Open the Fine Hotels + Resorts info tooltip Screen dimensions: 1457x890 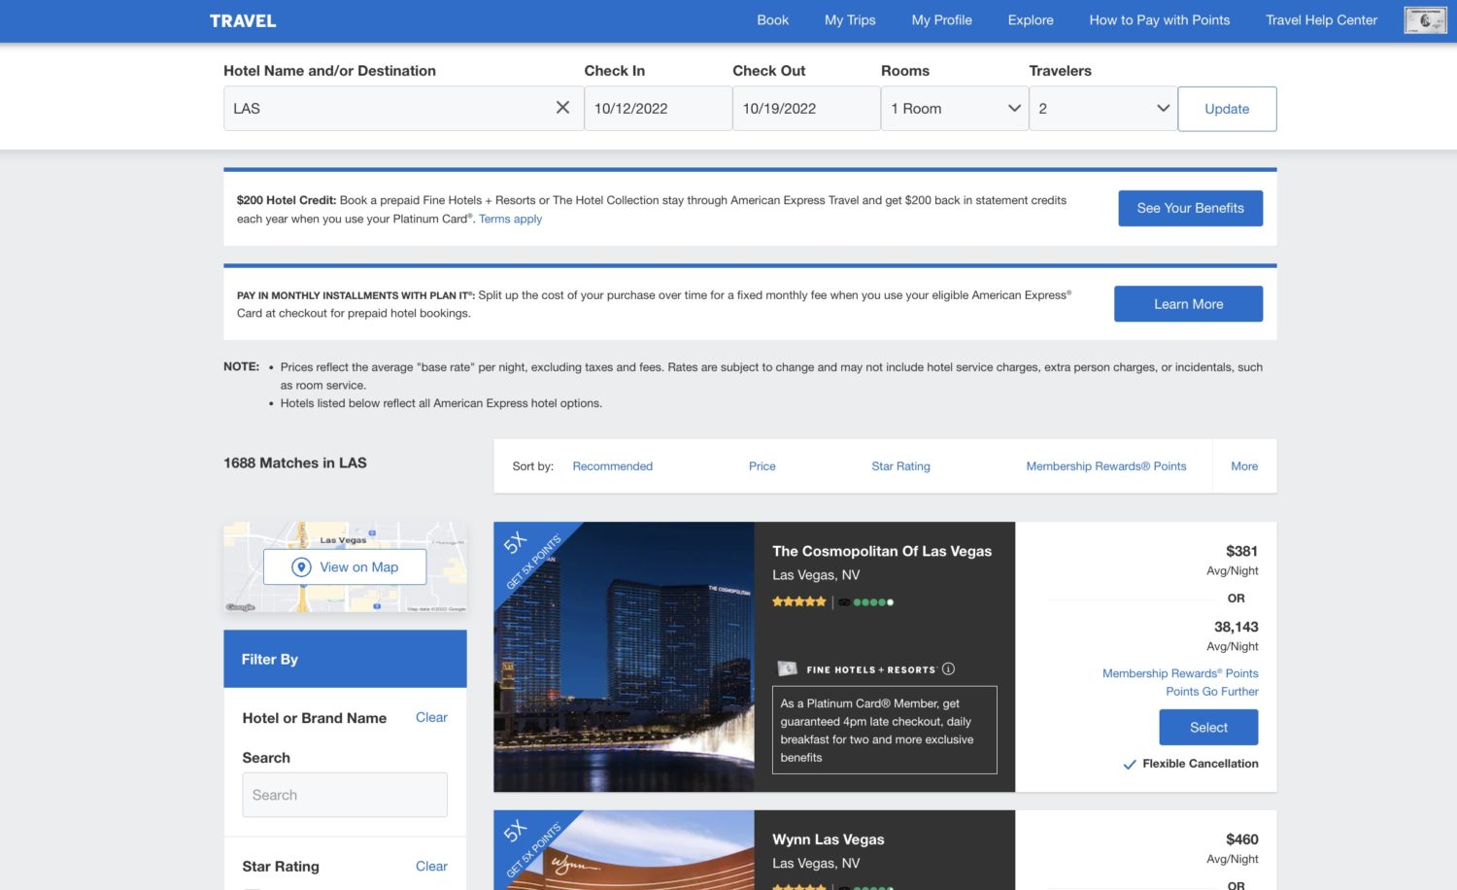948,668
